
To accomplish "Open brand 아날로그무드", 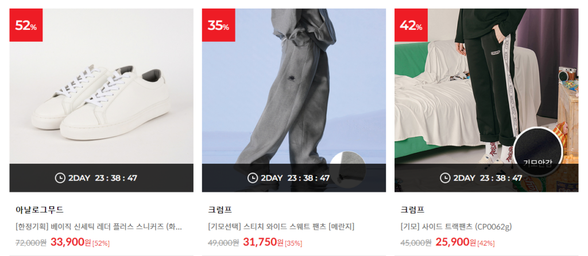I will (x=40, y=210).
